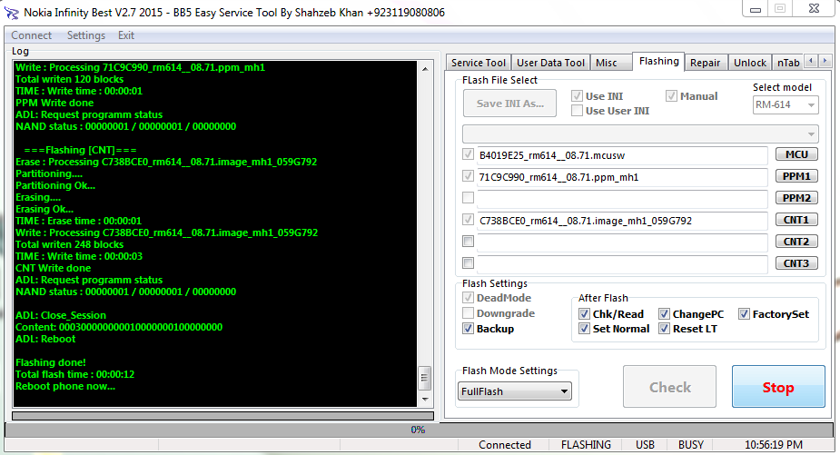Viewport: 840px width, 455px height.
Task: Open the Connect menu
Action: (x=31, y=35)
